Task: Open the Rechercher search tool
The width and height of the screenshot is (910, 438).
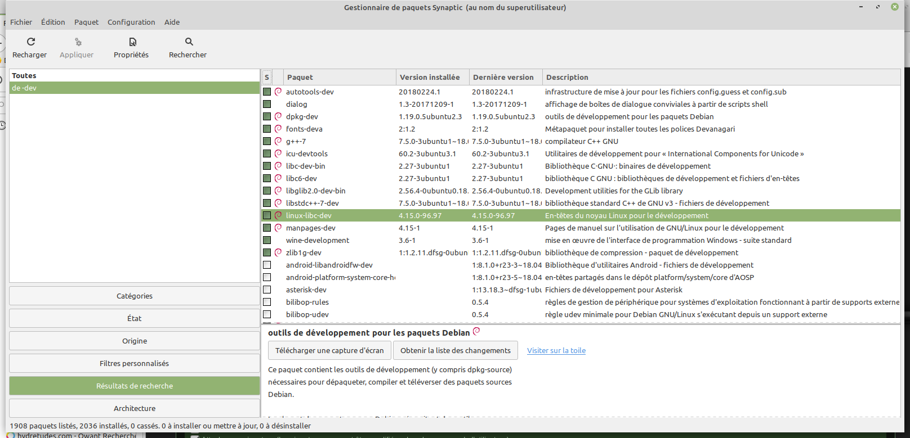Action: [x=189, y=42]
